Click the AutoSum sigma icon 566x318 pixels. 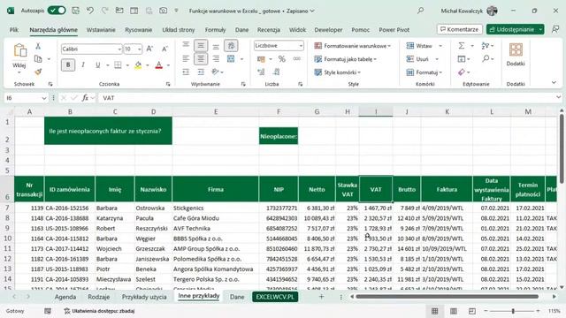(462, 46)
